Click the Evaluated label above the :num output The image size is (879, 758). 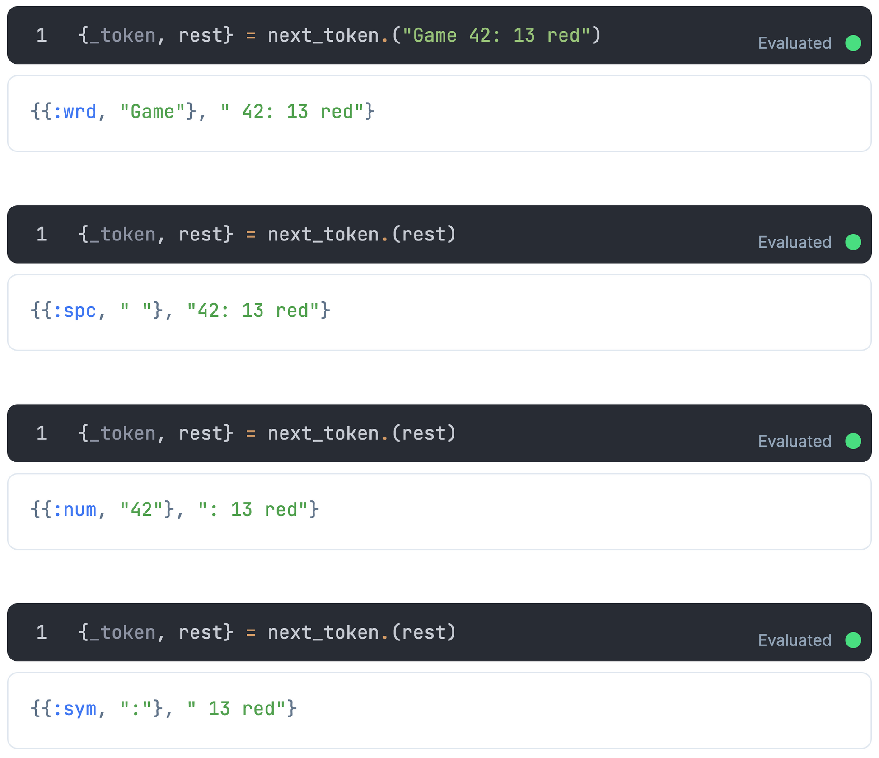tap(794, 441)
